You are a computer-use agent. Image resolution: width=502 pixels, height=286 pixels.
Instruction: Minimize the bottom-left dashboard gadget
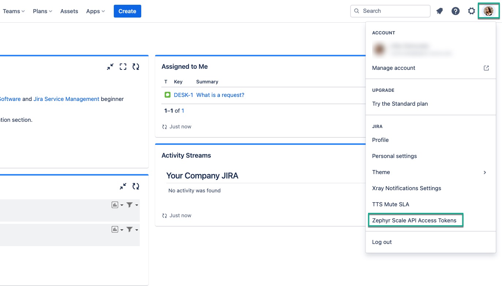123,186
